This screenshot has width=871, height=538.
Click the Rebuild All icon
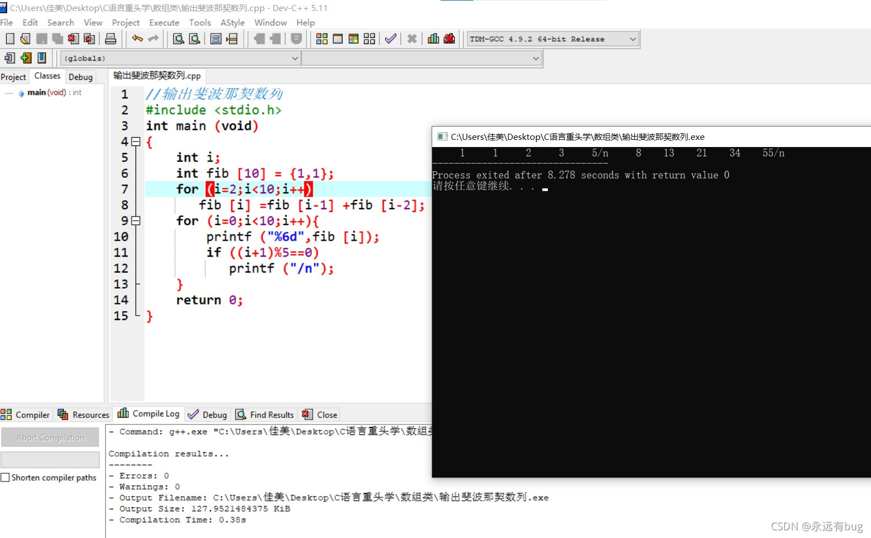coord(369,39)
